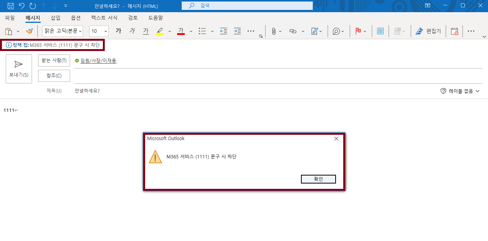Expand the highlight color picker arrow
The width and height of the screenshot is (488, 241).
click(170, 31)
